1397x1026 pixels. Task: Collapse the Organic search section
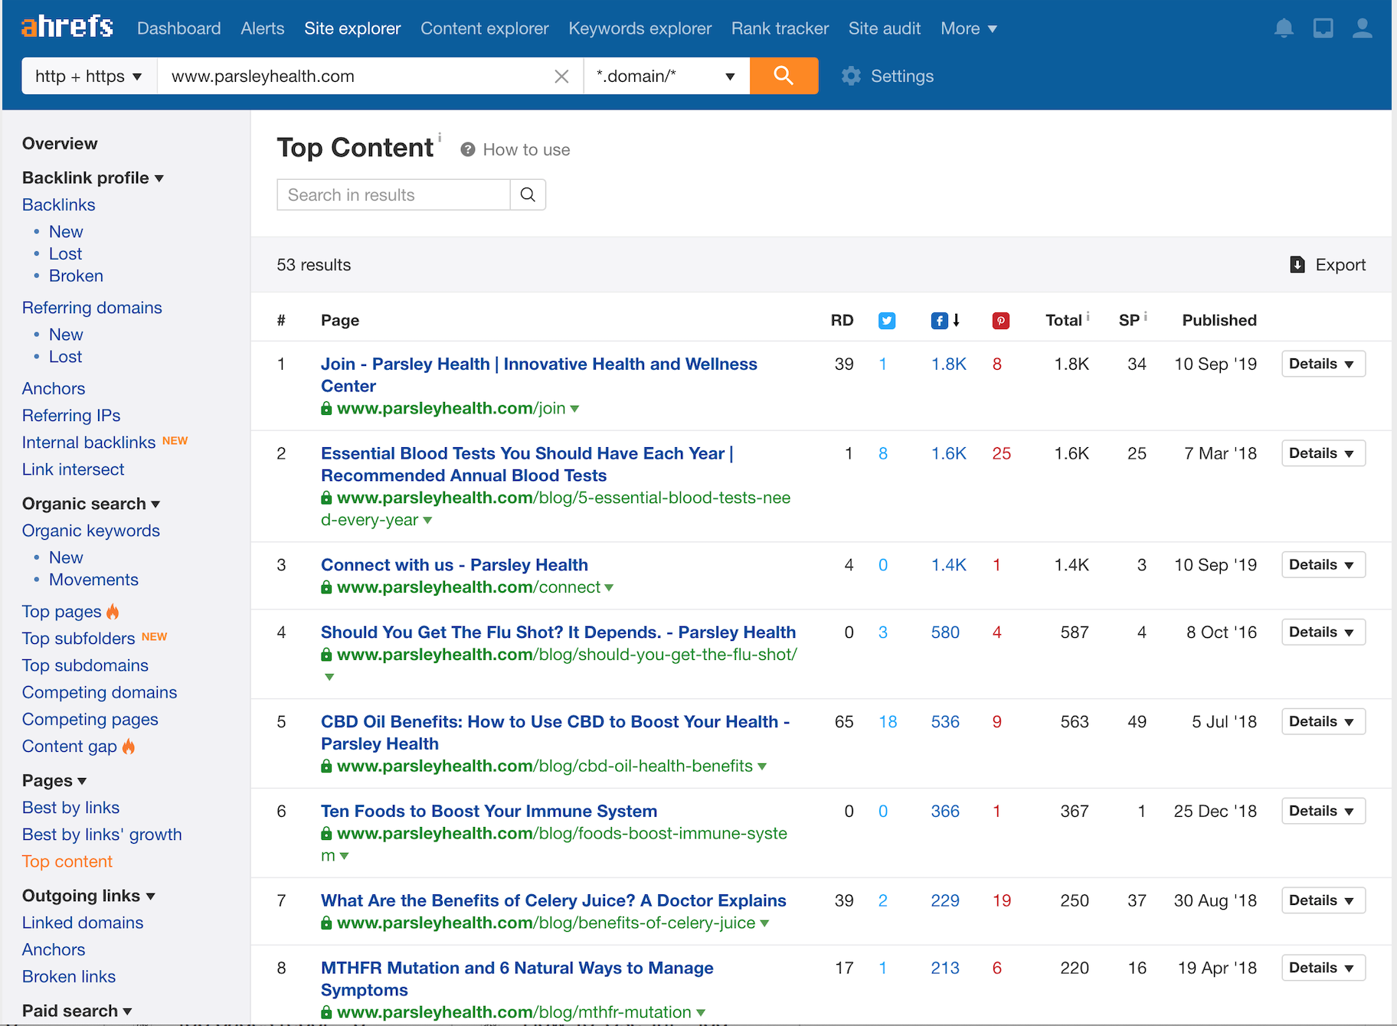90,504
